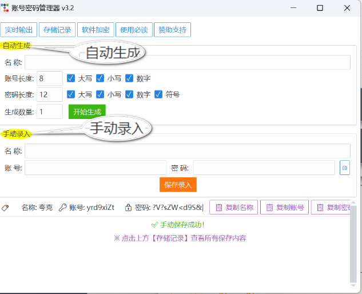Click the tag icon beside 名称: 夸克
The width and height of the screenshot is (362, 294).
(5, 208)
